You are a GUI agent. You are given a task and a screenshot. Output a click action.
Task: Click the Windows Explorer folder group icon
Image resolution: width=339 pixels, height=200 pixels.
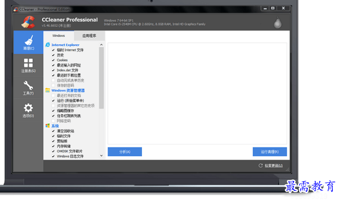(48, 90)
